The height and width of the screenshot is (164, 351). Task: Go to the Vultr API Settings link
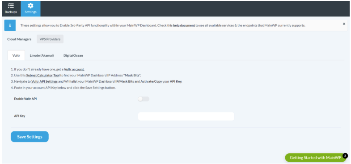coord(45,82)
